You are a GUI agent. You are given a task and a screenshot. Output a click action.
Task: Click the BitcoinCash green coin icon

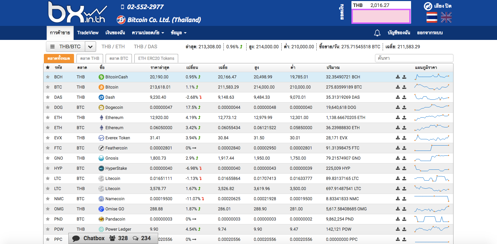(x=101, y=77)
